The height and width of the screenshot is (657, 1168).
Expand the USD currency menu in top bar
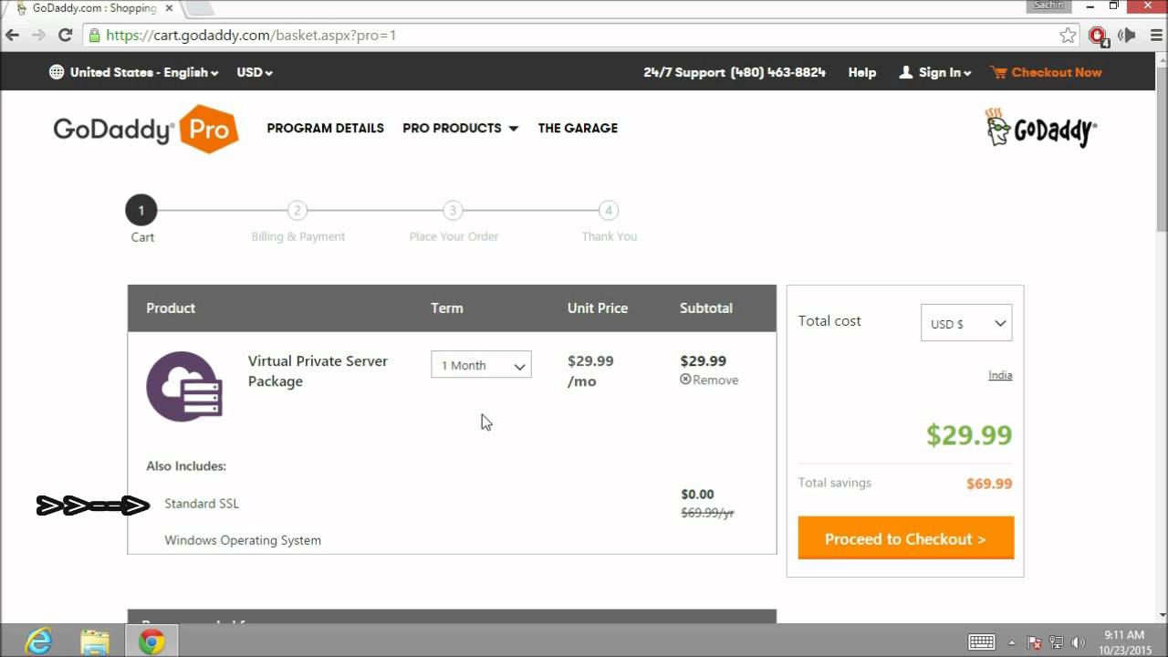(x=255, y=72)
